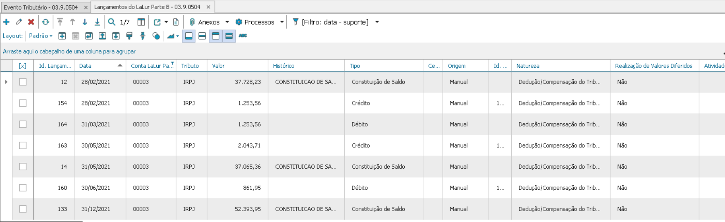This screenshot has width=725, height=222.
Task: Click the Anexos button
Action: click(x=204, y=22)
